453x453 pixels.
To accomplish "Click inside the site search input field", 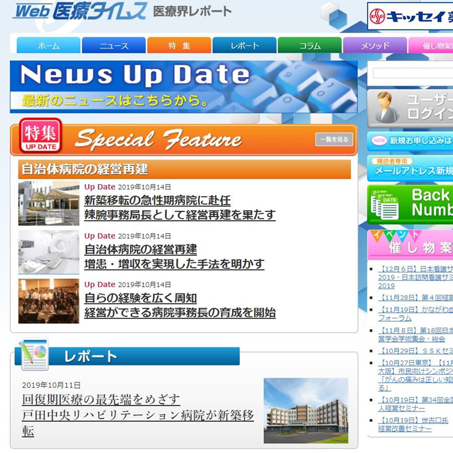I will tap(413, 73).
